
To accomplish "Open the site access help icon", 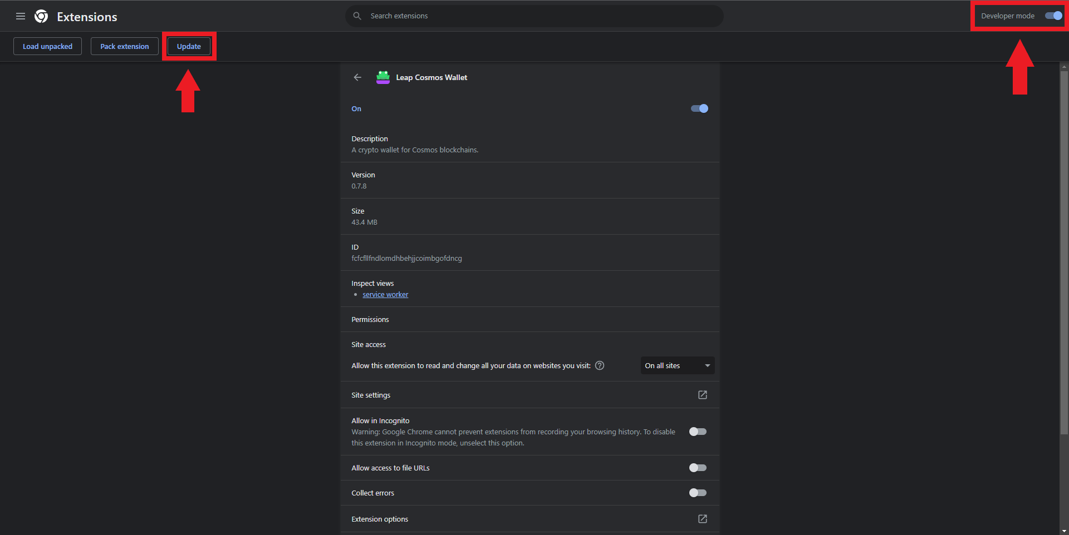I will pyautogui.click(x=600, y=365).
